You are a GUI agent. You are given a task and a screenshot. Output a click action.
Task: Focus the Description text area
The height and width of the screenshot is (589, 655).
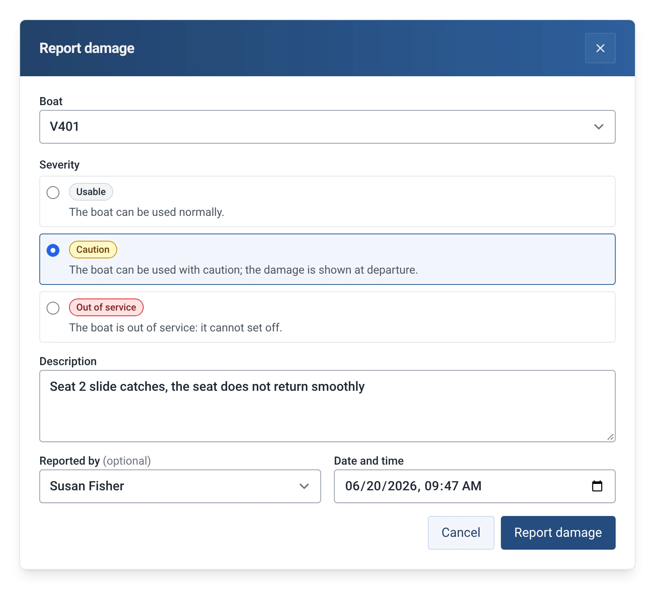tap(327, 406)
